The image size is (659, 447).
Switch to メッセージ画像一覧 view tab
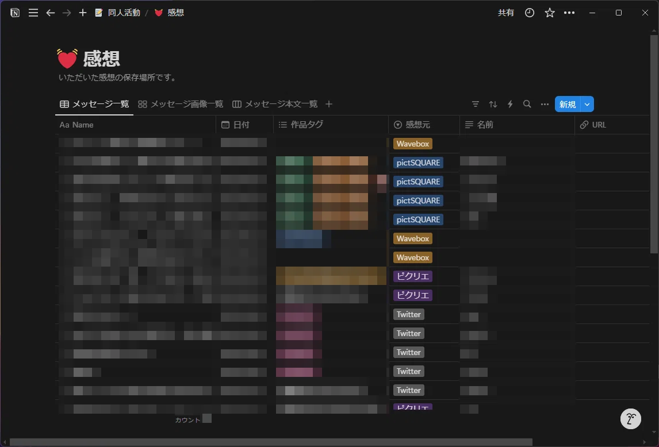pyautogui.click(x=181, y=104)
